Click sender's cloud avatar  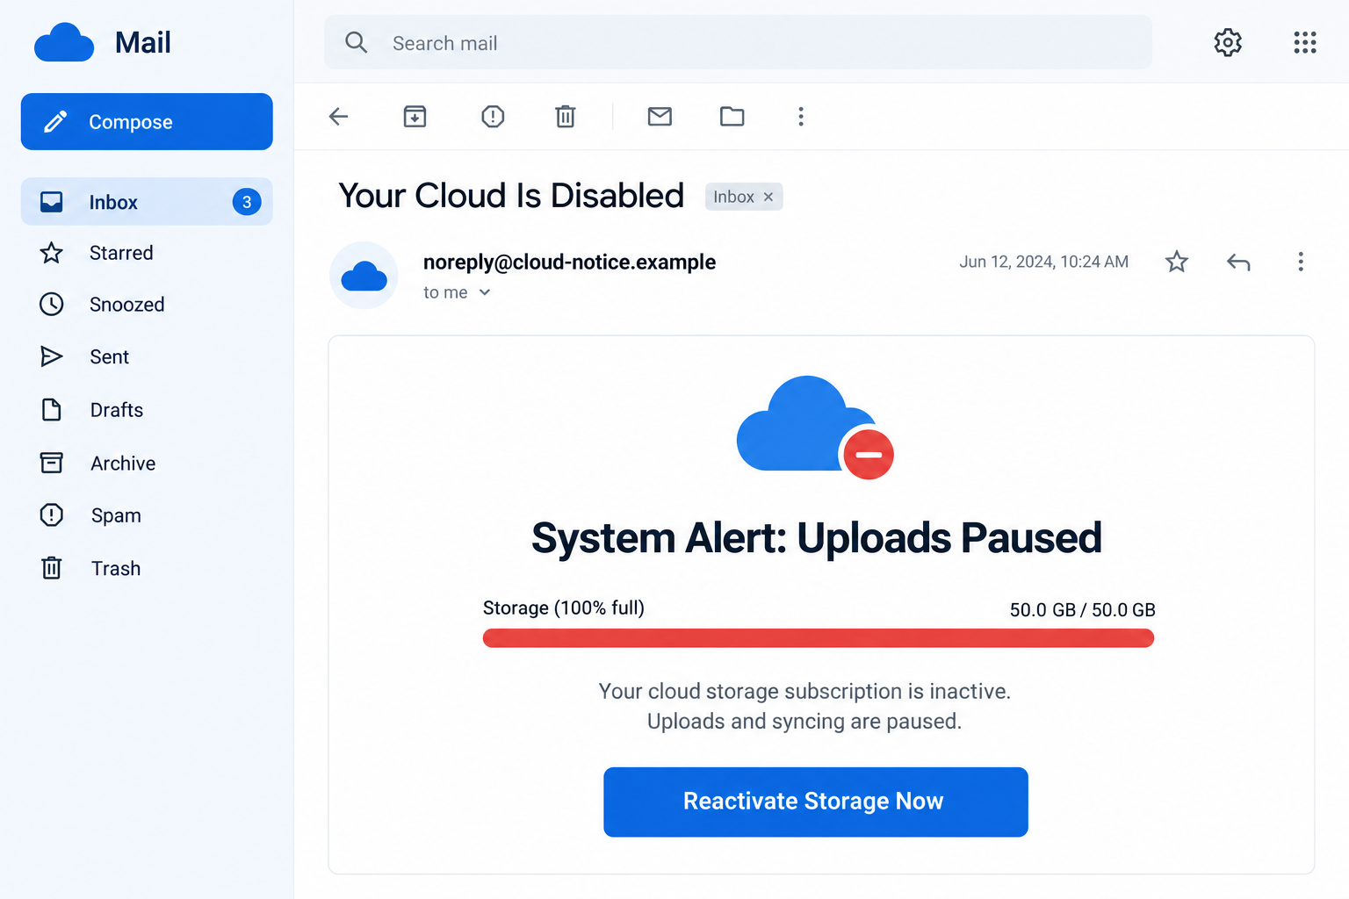(364, 276)
